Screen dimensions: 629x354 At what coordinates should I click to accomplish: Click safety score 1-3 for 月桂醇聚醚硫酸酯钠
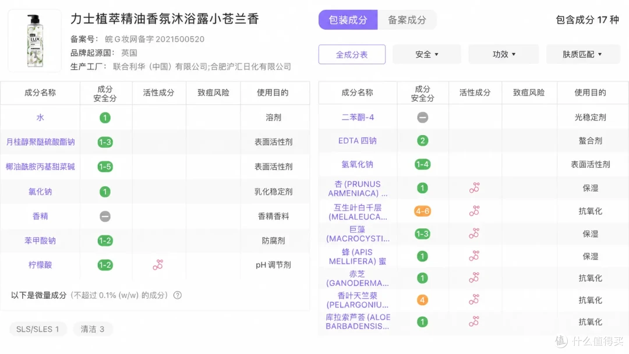coord(105,142)
